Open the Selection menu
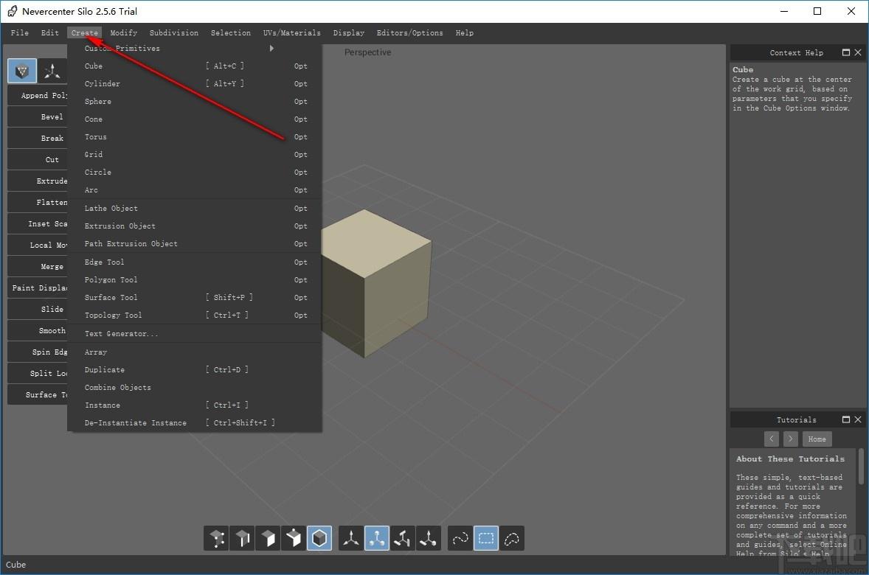 [231, 32]
